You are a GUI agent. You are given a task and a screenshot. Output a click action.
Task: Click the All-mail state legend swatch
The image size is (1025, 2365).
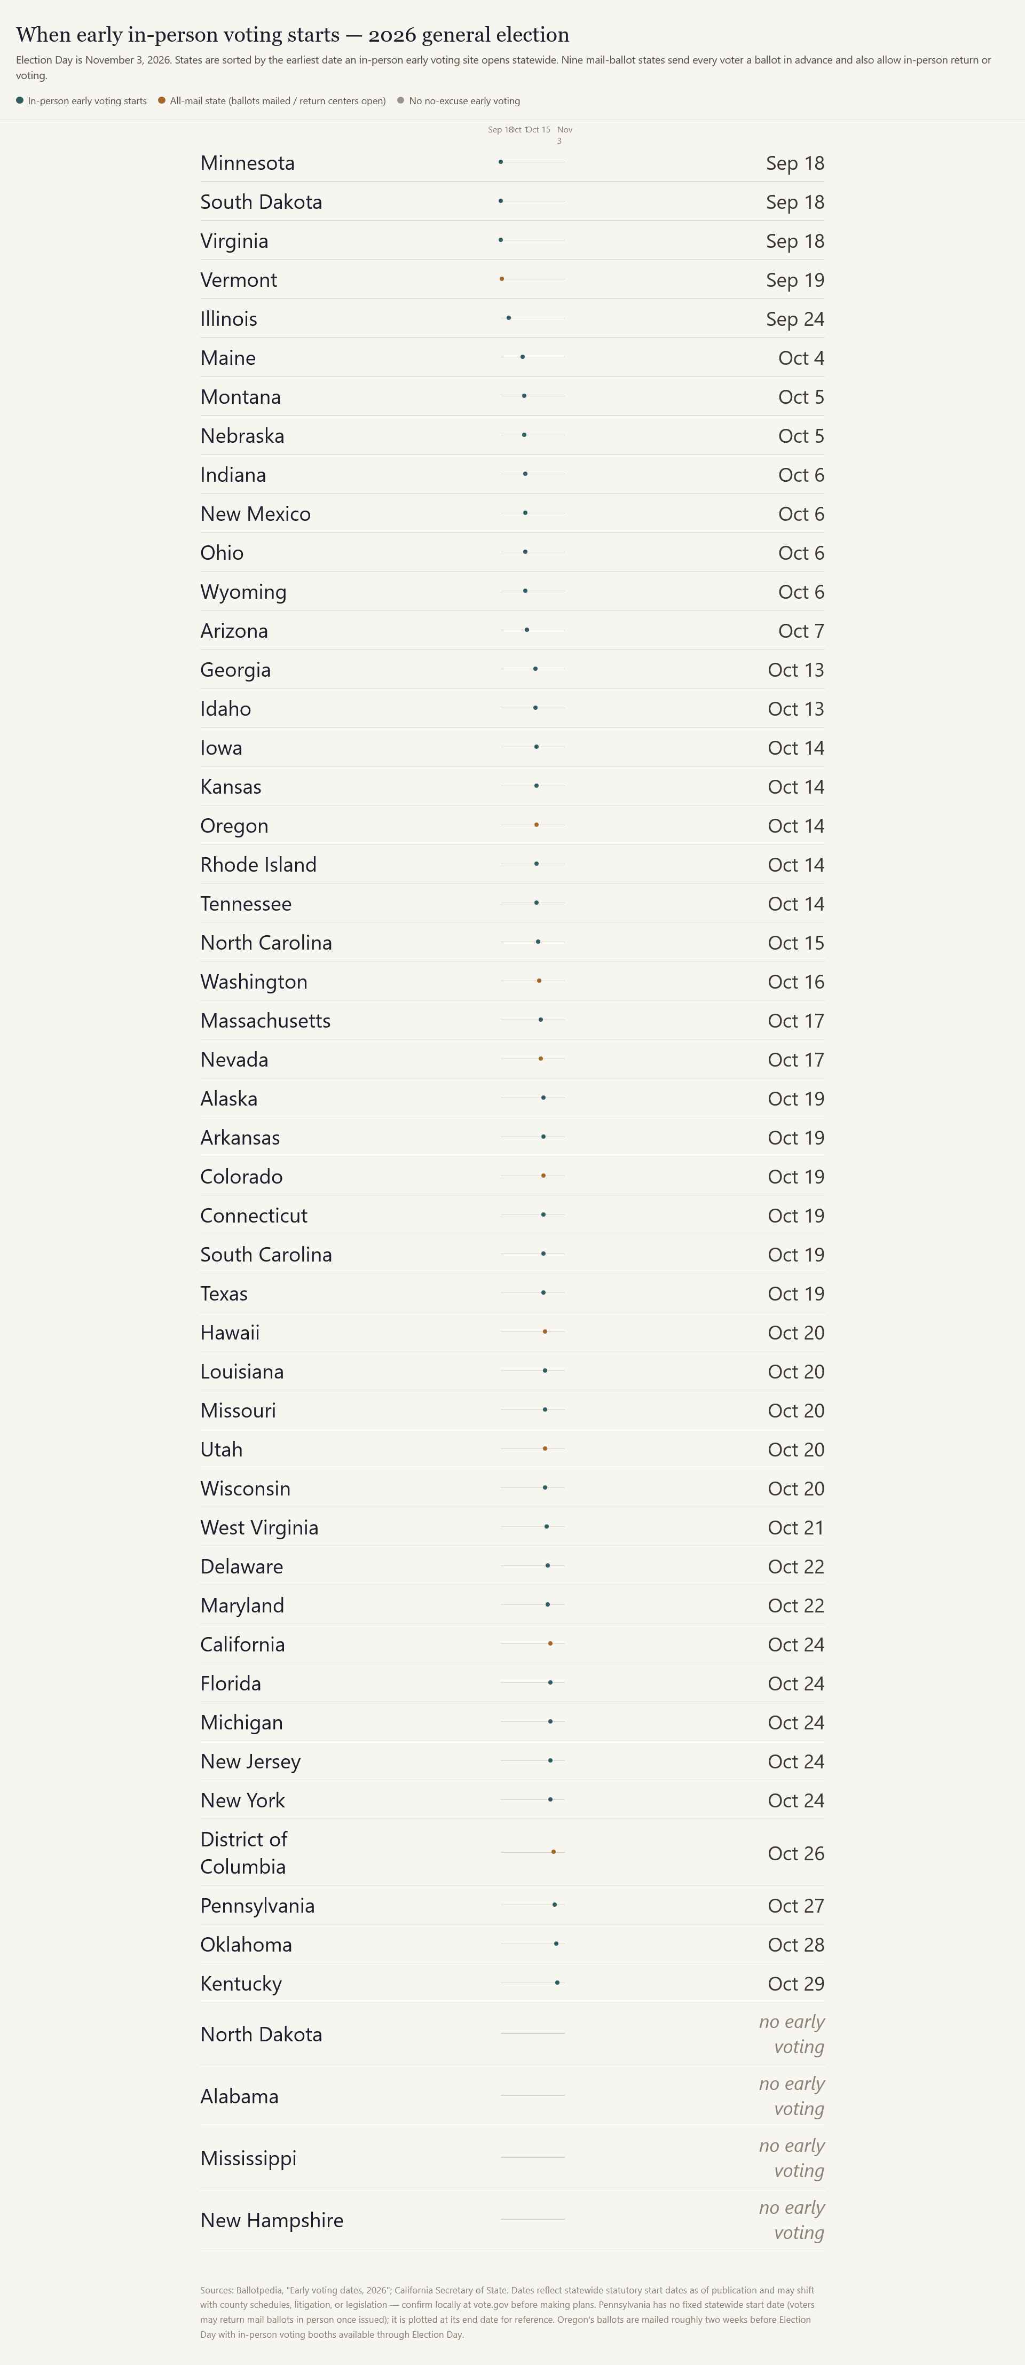pyautogui.click(x=162, y=100)
